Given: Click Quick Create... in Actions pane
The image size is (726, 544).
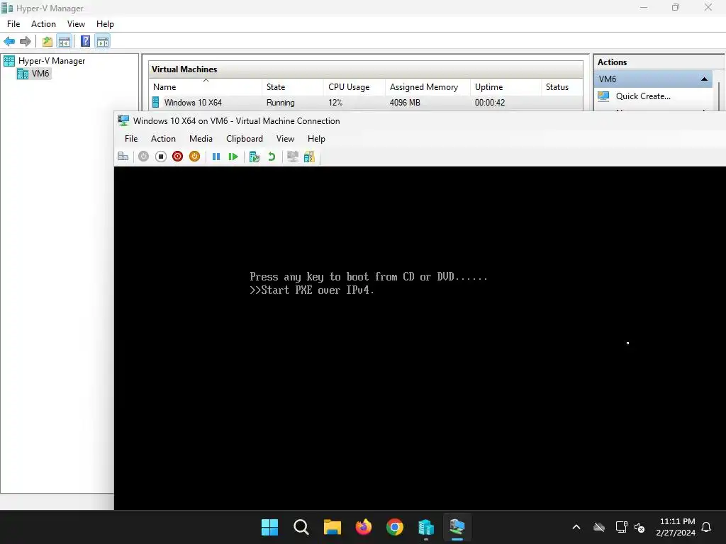Looking at the screenshot, I should pos(643,96).
